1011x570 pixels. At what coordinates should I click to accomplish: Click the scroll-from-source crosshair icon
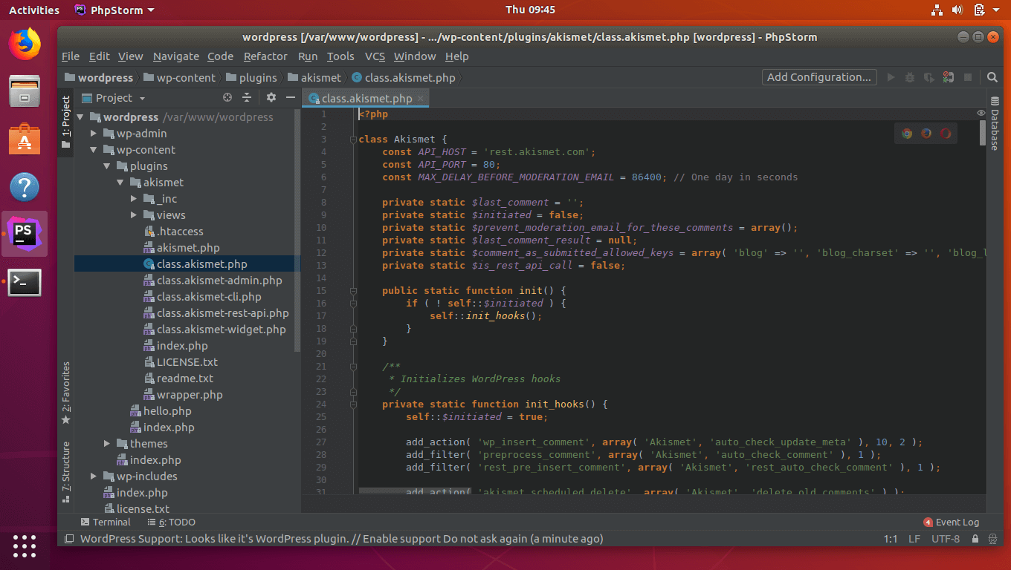227,97
